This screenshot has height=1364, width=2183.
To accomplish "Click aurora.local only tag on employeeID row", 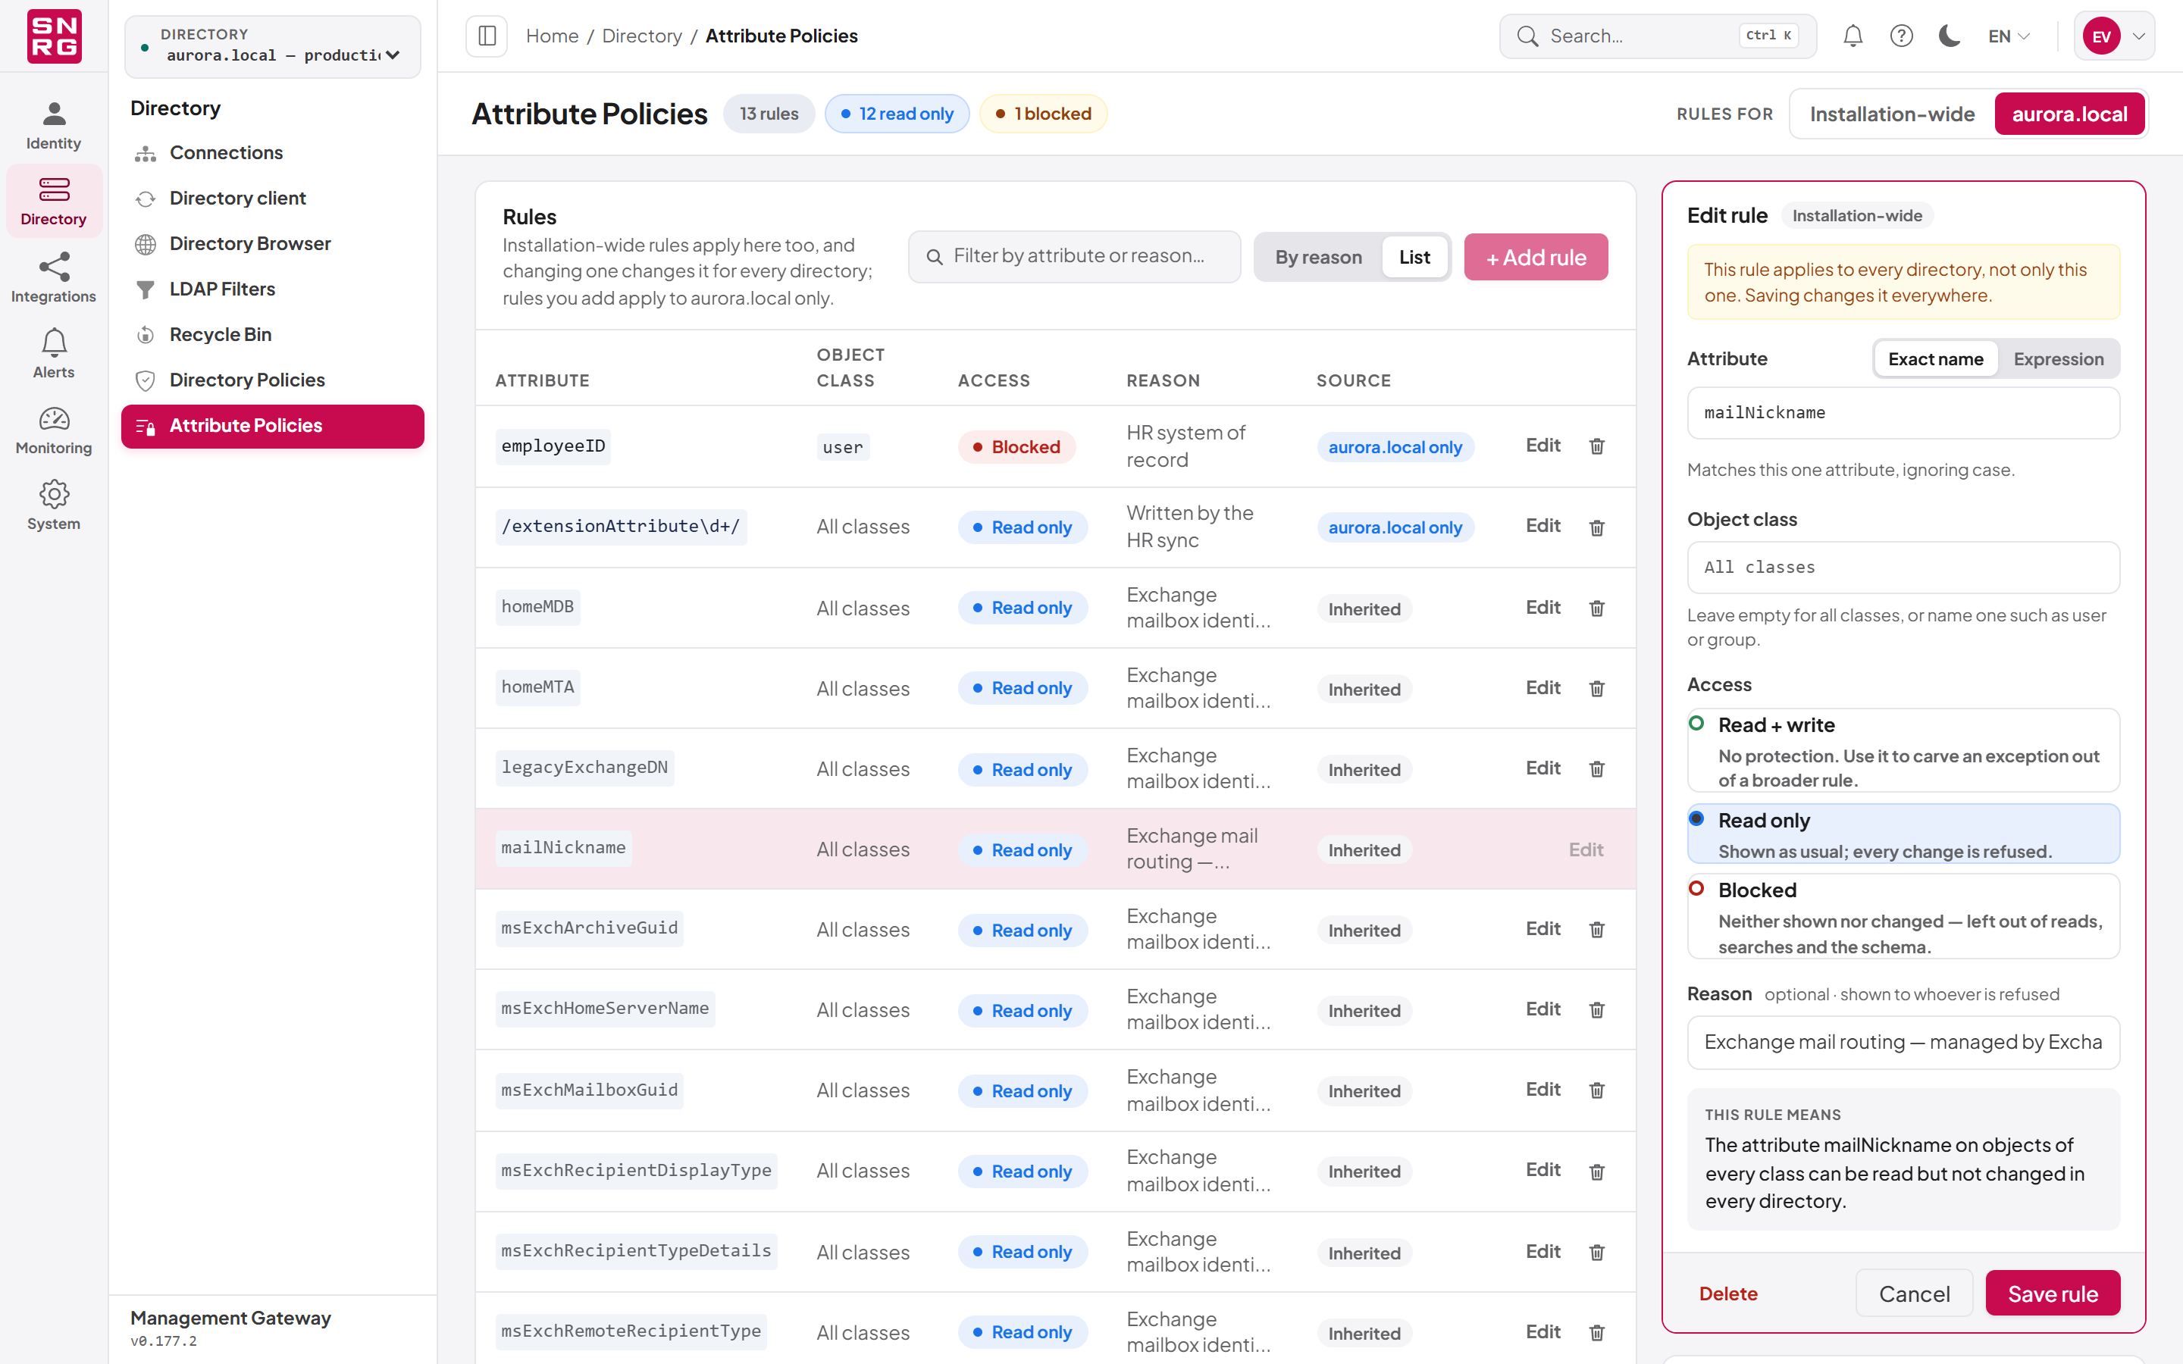I will pos(1395,447).
